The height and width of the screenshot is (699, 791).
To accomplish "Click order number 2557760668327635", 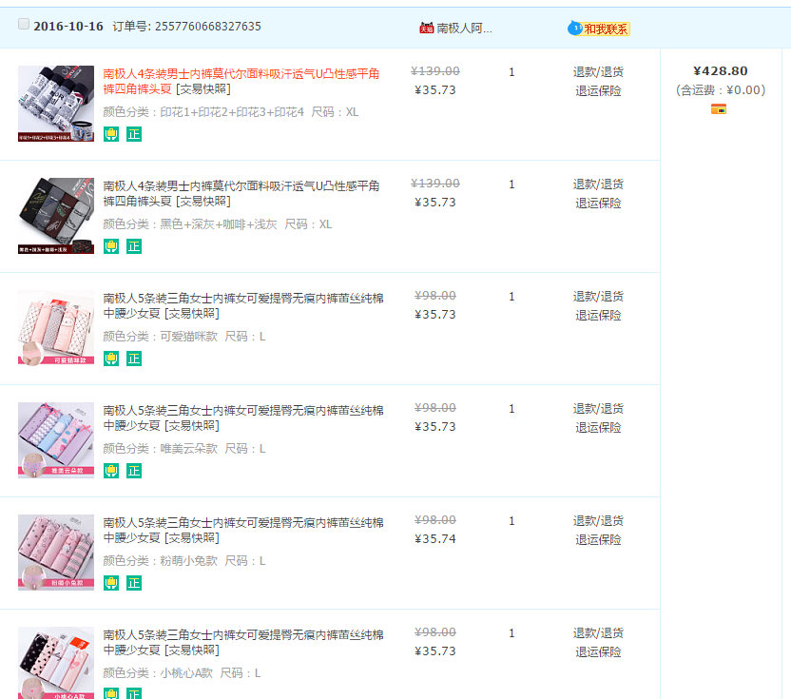I will tap(208, 27).
